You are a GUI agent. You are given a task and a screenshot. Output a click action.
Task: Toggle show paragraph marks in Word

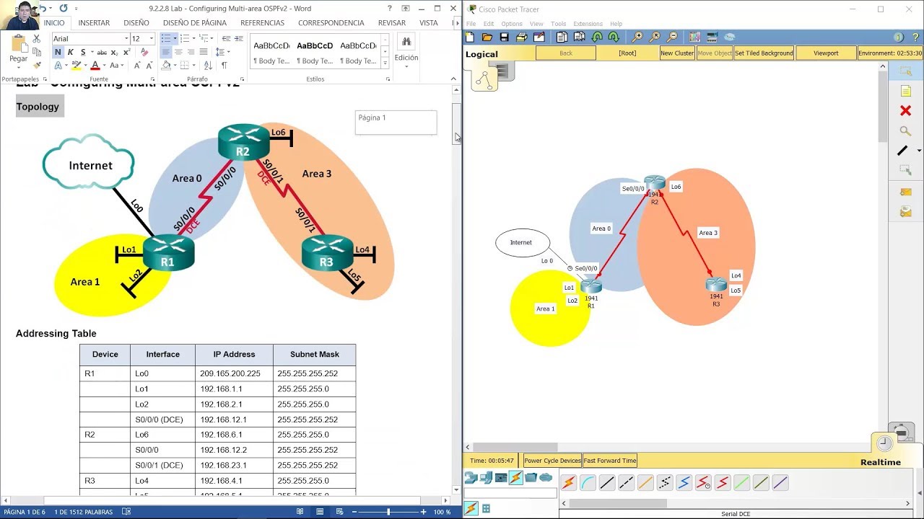(x=224, y=66)
